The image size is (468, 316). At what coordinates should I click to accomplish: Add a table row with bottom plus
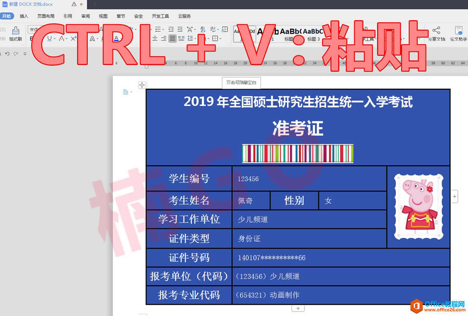(x=298, y=308)
